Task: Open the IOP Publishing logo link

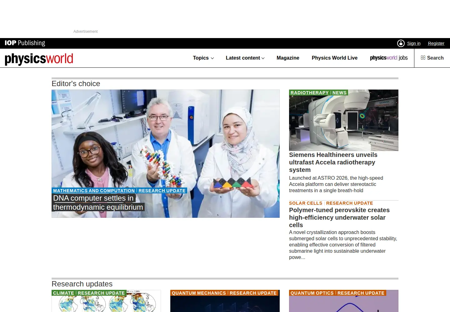Action: (25, 43)
